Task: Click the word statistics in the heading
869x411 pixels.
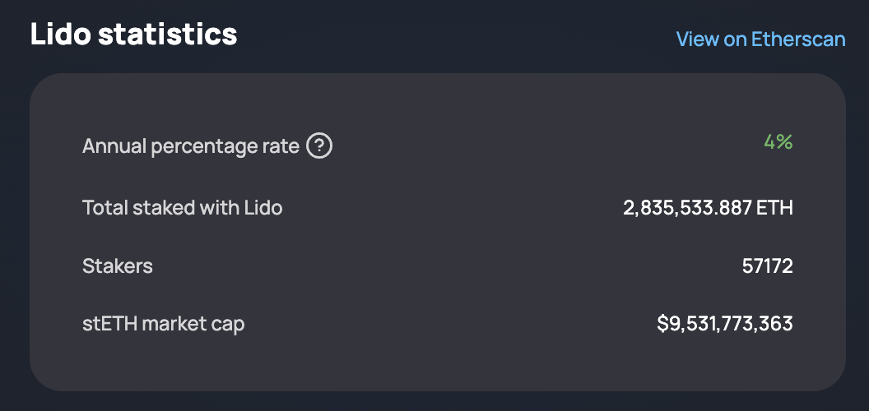Action: pos(167,35)
